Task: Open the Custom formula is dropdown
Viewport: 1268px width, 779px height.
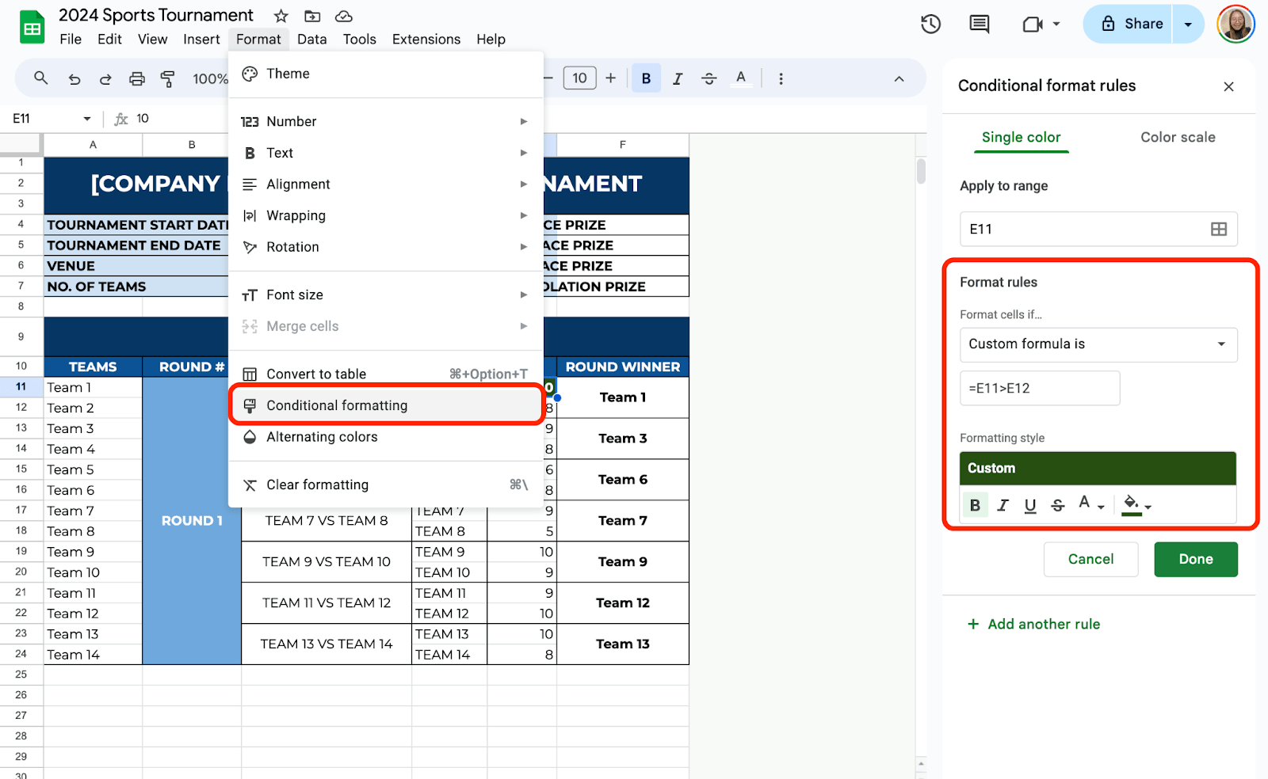Action: click(x=1098, y=344)
